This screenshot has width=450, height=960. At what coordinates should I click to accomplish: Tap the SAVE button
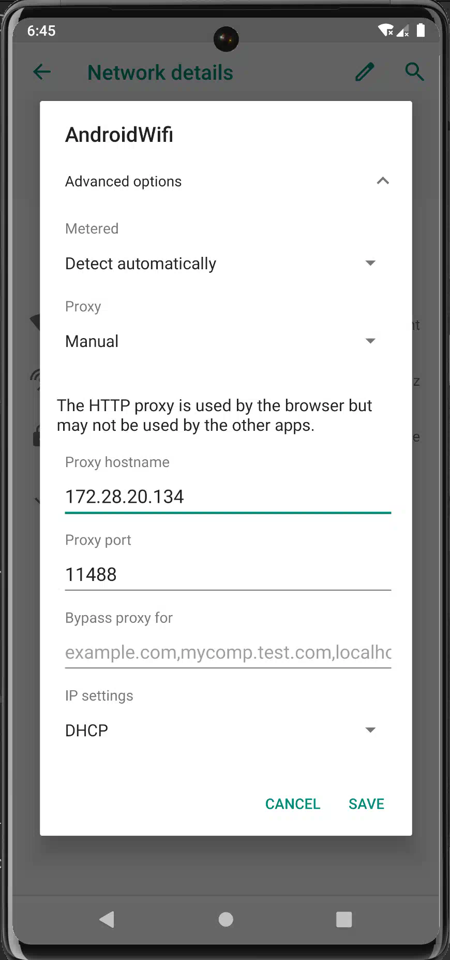click(366, 804)
